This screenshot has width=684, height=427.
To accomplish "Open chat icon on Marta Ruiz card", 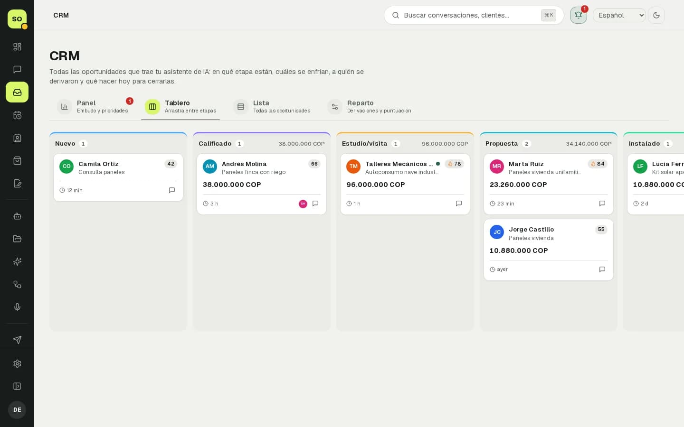I will point(602,204).
